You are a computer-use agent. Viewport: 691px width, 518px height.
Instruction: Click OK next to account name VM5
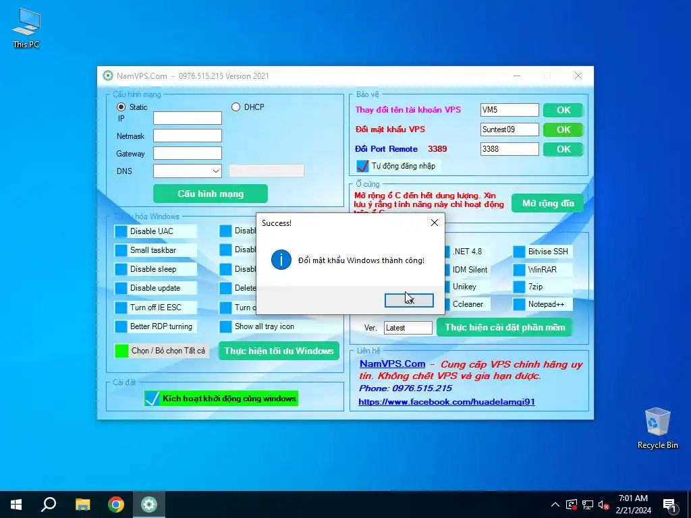[563, 110]
